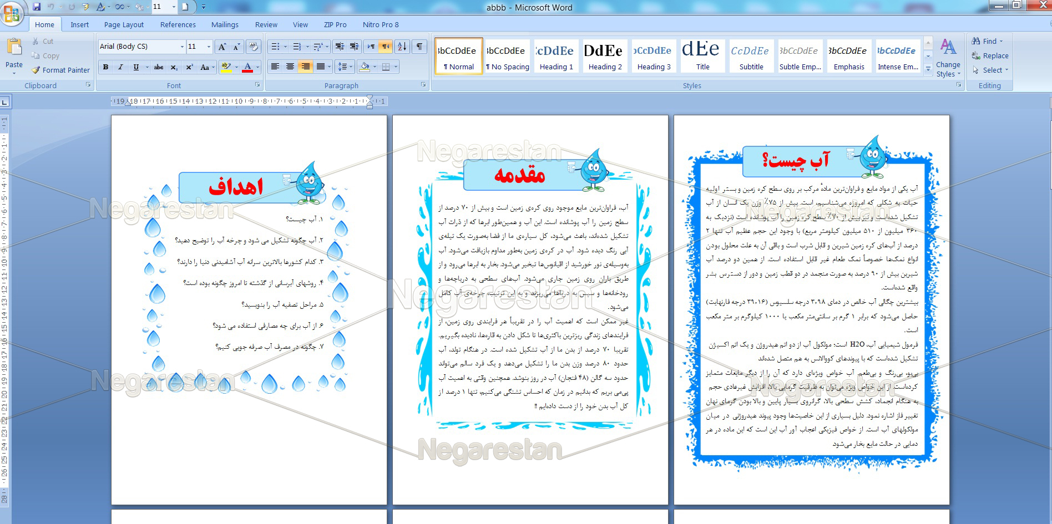Toggle Bold formatting
This screenshot has width=1052, height=524.
point(105,67)
